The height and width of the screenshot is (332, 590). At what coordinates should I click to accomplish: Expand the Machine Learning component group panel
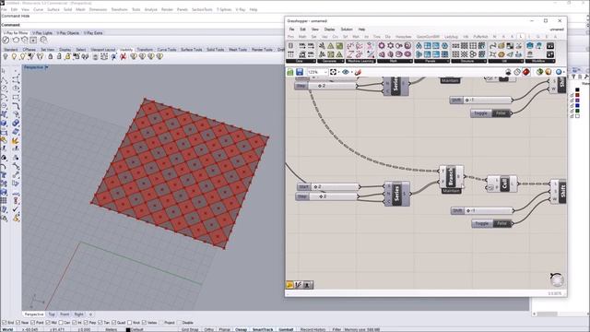tap(360, 61)
